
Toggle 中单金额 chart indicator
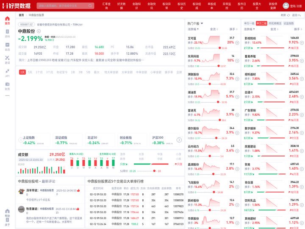pos(141,72)
